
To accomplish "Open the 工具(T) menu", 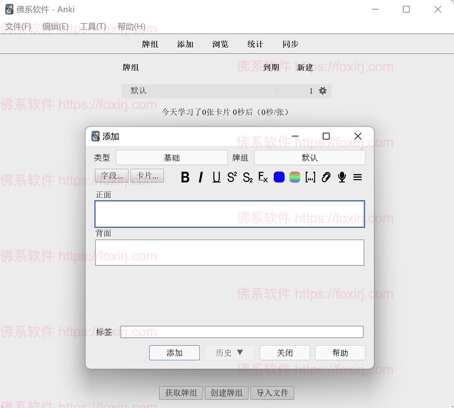I will pyautogui.click(x=93, y=27).
